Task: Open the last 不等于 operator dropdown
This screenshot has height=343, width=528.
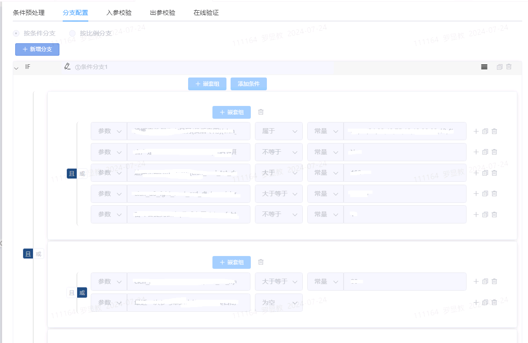Action: point(279,214)
